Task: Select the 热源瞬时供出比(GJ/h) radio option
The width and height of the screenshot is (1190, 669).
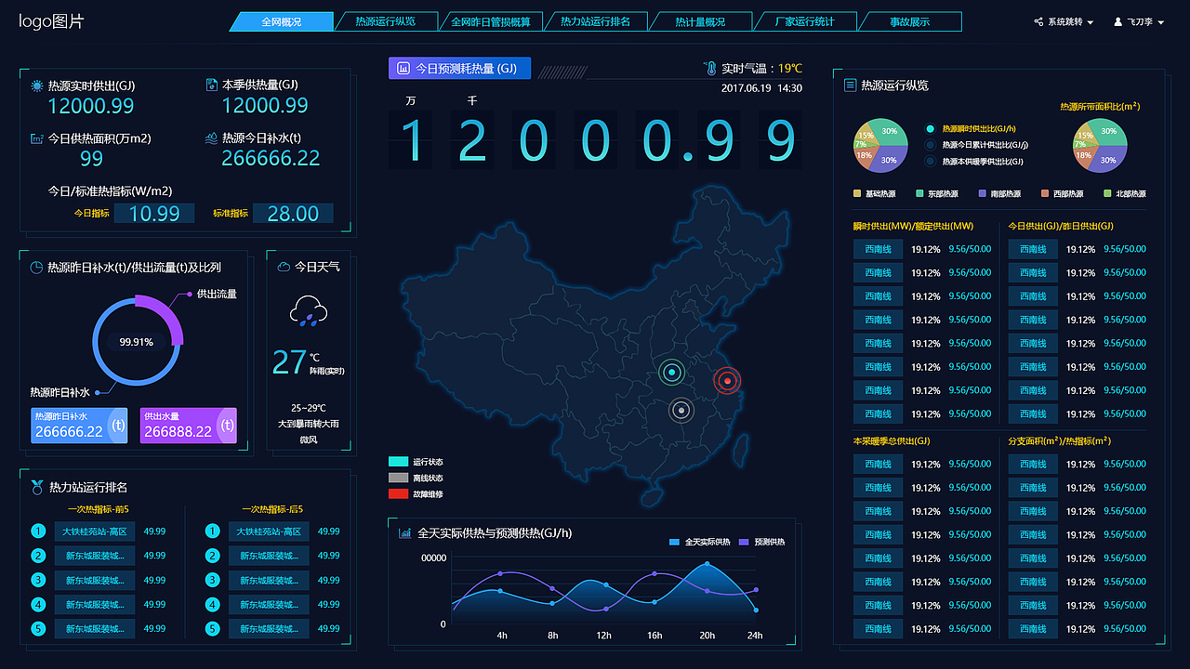Action: tap(931, 129)
